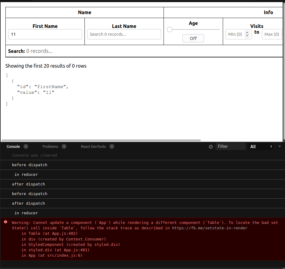Open the React DevTools tab
The width and height of the screenshot is (285, 269).
(93, 146)
